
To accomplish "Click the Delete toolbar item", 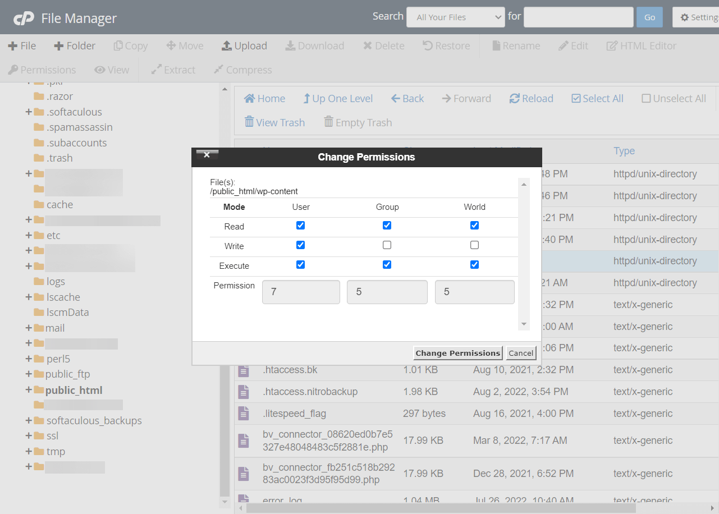I will pyautogui.click(x=383, y=45).
